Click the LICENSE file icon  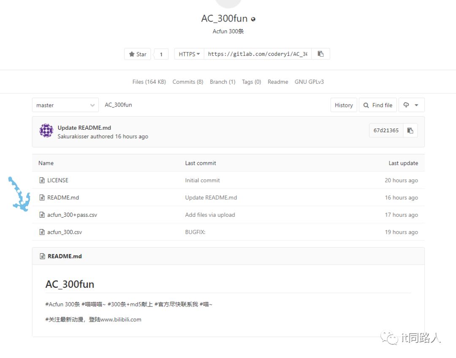pos(42,180)
